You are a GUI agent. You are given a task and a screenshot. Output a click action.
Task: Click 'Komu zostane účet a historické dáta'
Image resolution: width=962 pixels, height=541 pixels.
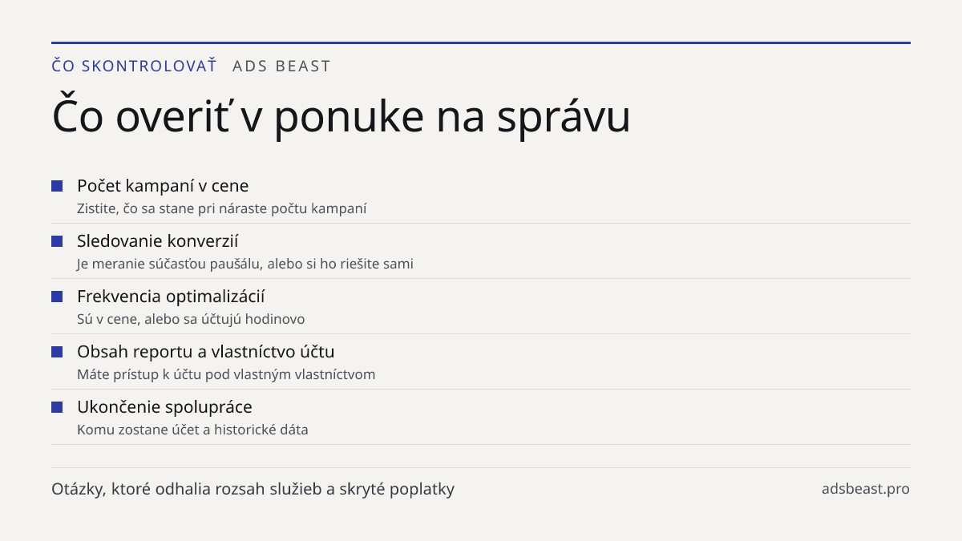(x=192, y=430)
